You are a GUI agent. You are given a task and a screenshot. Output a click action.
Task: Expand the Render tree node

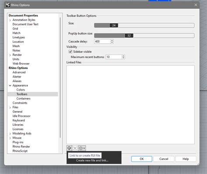tap(10, 55)
